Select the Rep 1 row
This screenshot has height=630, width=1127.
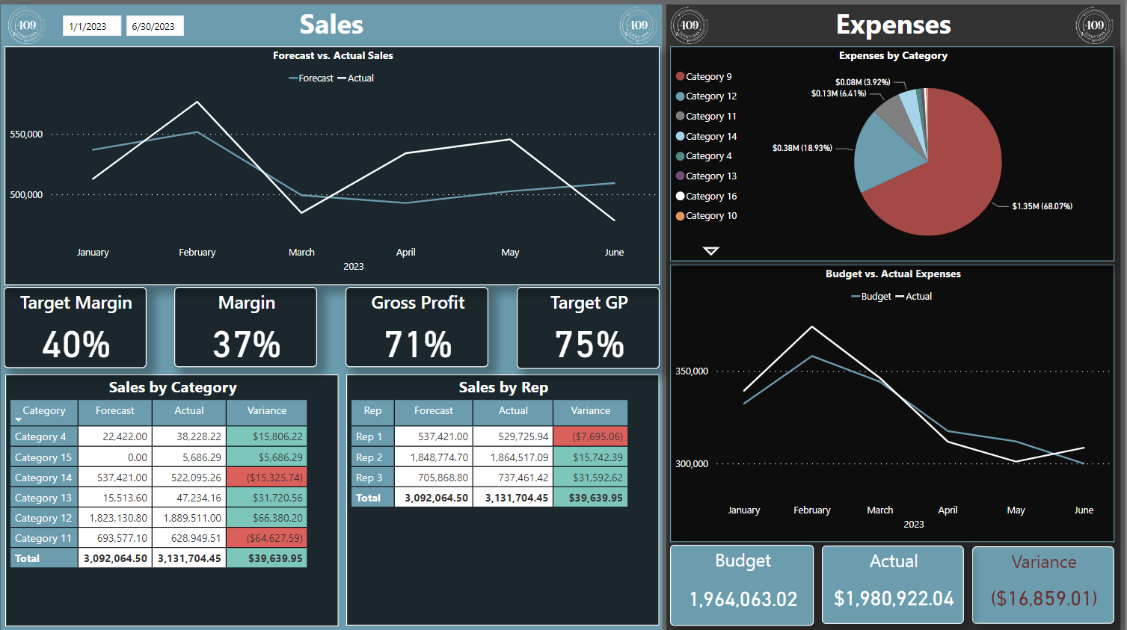click(490, 436)
